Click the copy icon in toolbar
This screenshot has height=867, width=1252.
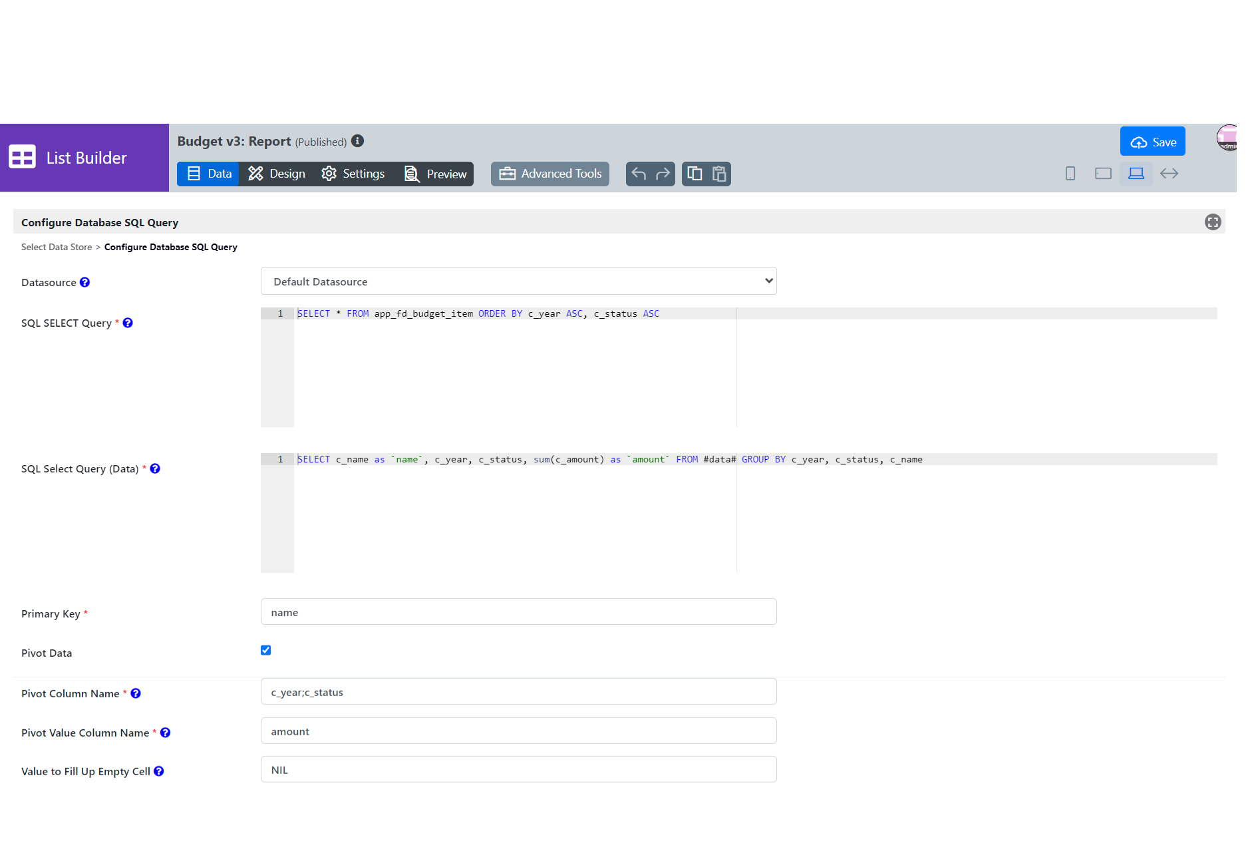click(x=695, y=174)
